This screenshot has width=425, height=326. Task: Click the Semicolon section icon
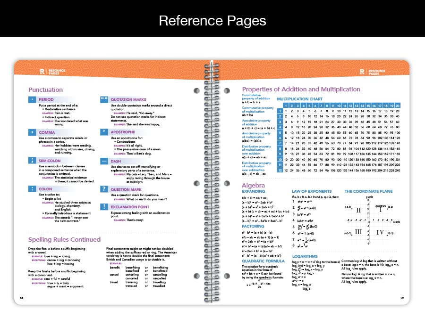coord(32,160)
